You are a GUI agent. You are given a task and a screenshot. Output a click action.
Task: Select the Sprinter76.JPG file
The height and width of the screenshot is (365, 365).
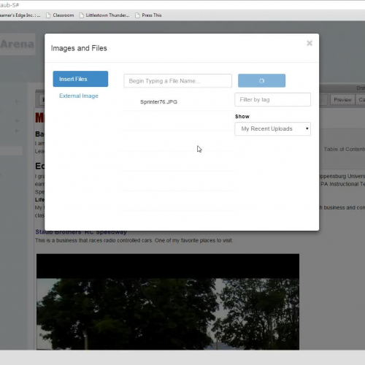[158, 102]
